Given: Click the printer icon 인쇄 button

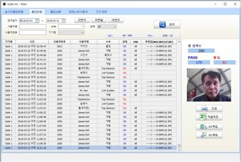Looking at the screenshot, I should pyautogui.click(x=209, y=109).
